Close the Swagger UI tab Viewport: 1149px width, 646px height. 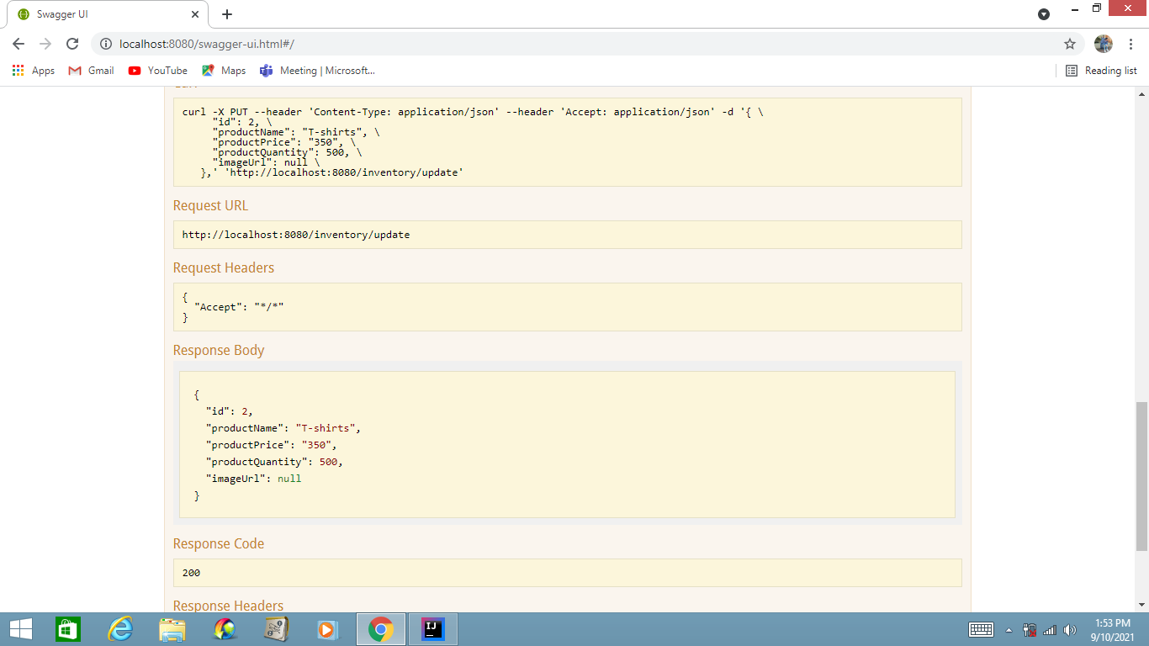click(194, 14)
